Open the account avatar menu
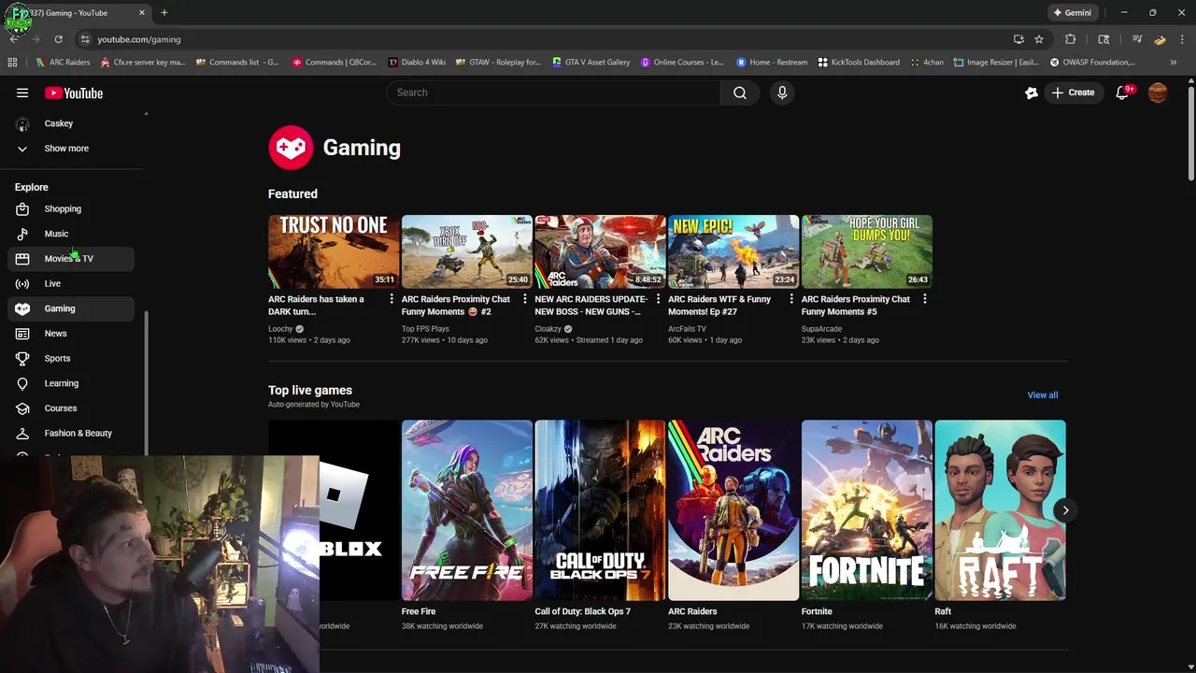The image size is (1196, 673). tap(1158, 93)
